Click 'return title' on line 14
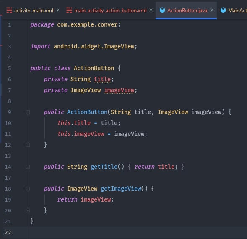 pyautogui.click(x=155, y=167)
